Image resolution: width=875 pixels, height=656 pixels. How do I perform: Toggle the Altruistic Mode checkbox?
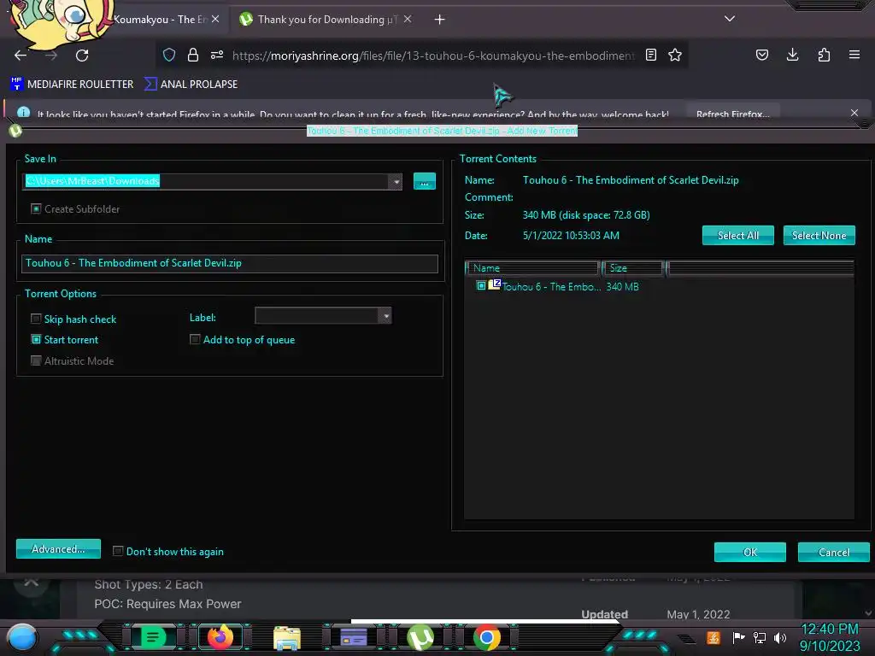(36, 360)
